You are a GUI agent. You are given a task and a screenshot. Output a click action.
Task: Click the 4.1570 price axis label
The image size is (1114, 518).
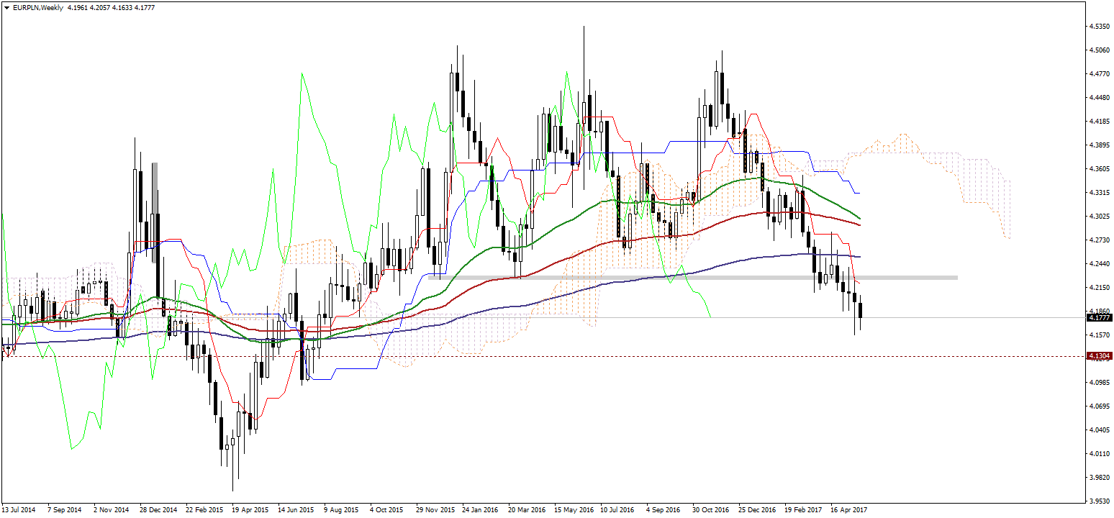1099,335
